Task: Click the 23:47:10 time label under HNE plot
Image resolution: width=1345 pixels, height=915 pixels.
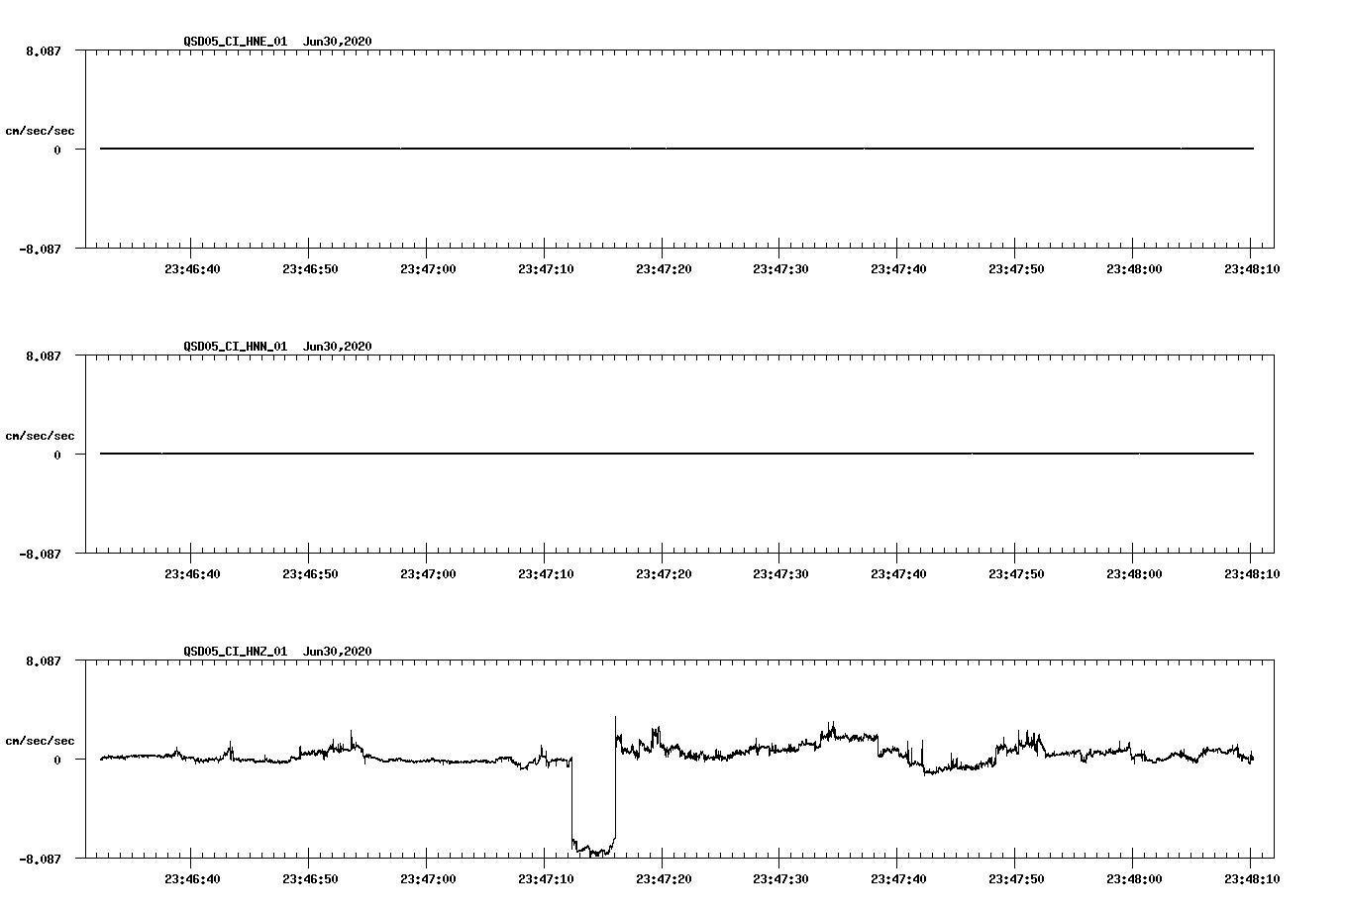Action: (x=546, y=268)
